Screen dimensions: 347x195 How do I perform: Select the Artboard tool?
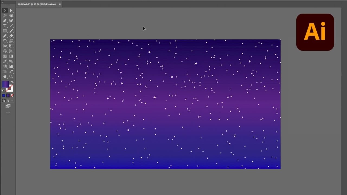point(5,71)
